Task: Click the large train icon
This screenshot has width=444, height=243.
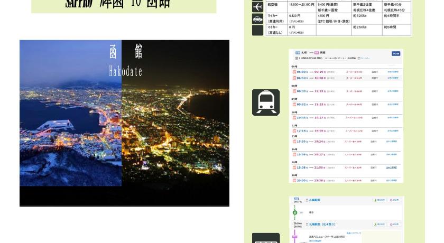Action: click(265, 102)
